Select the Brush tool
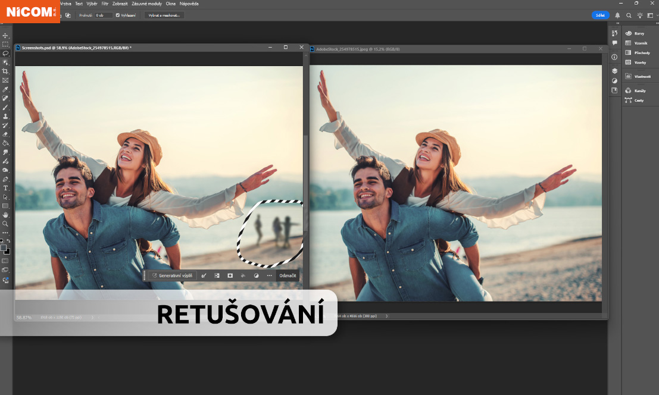The height and width of the screenshot is (395, 659). [x=5, y=108]
